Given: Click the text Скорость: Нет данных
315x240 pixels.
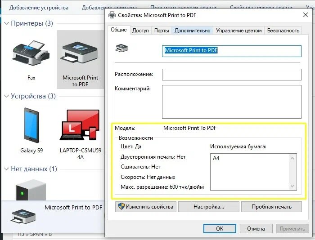Looking at the screenshot, I should 148,177.
